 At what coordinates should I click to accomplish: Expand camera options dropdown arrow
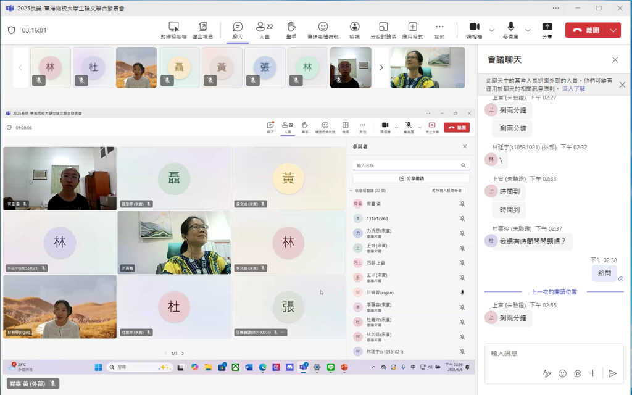point(491,30)
